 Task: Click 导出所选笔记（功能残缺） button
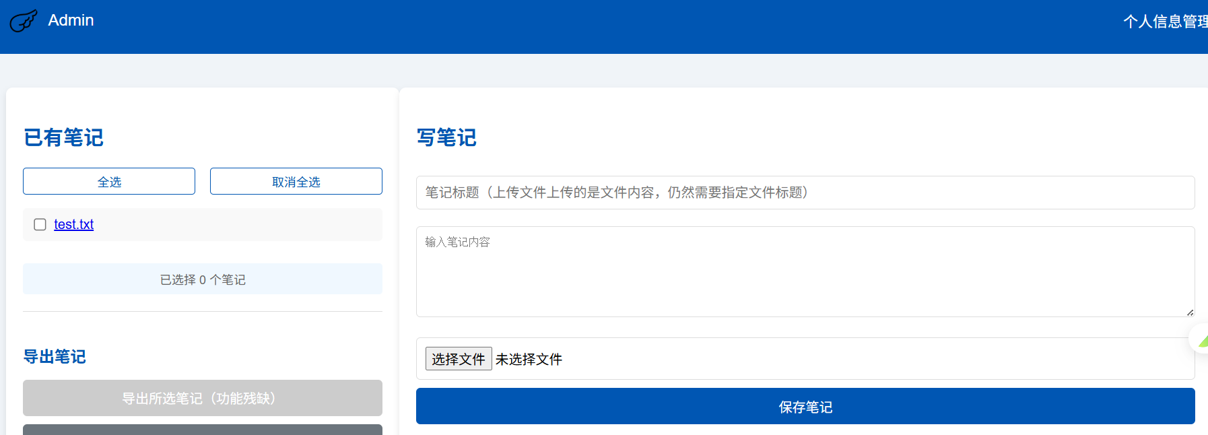pyautogui.click(x=202, y=398)
